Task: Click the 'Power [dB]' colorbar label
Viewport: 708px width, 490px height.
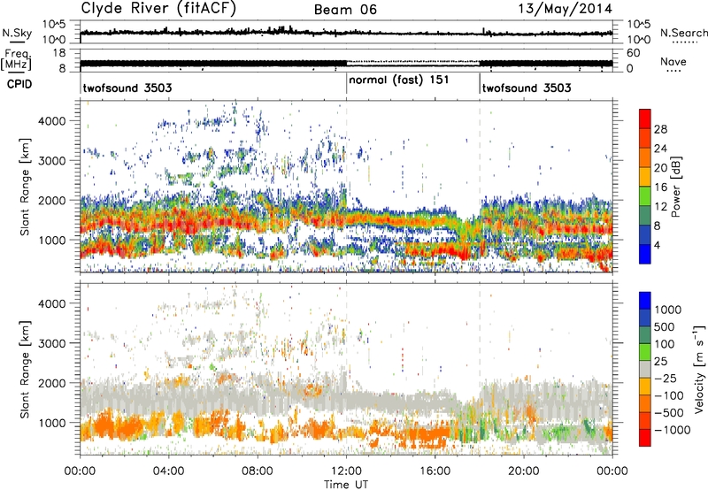Action: [675, 187]
